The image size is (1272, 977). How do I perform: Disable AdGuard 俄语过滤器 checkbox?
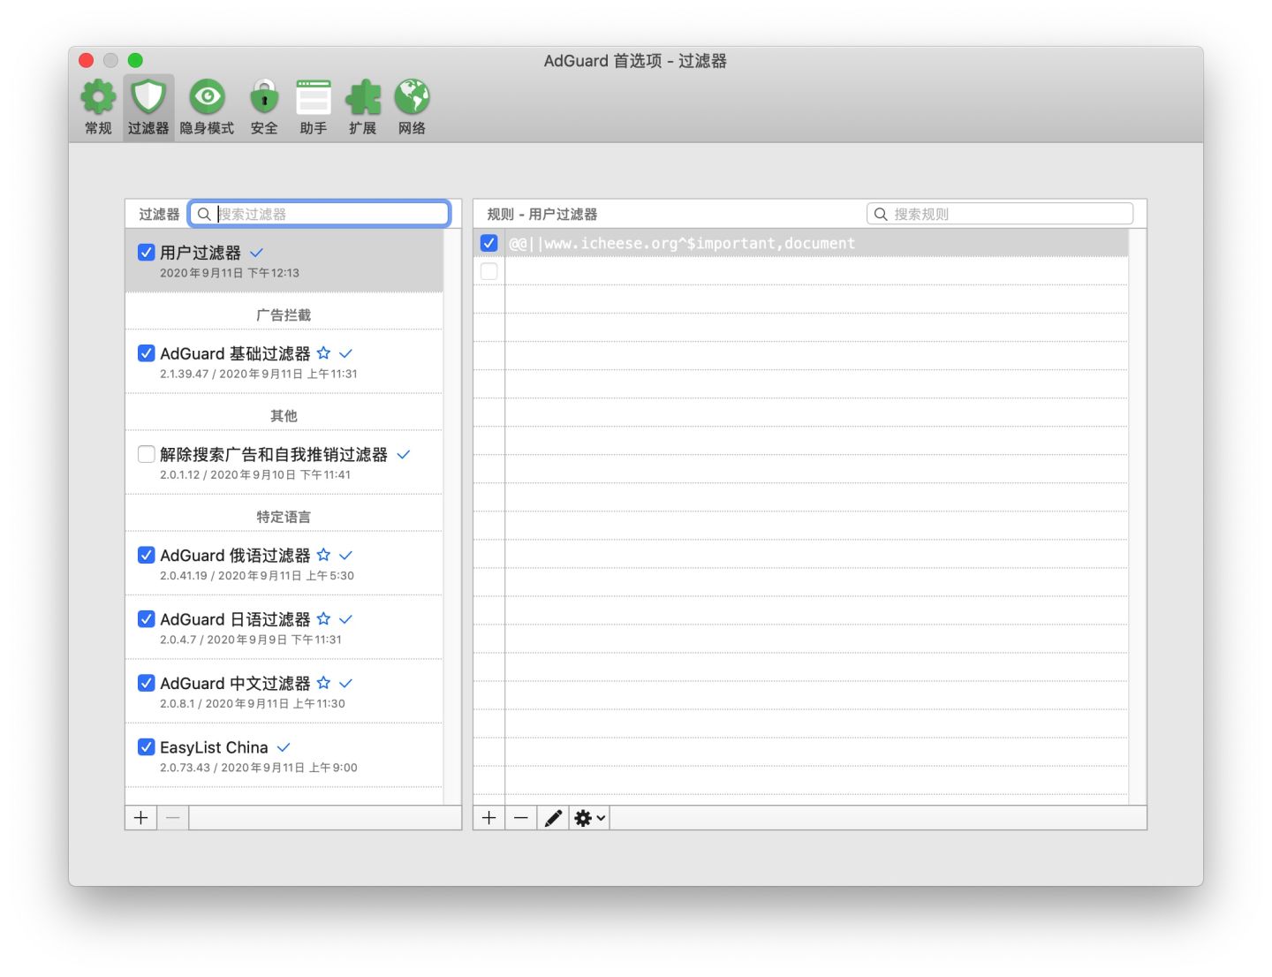[147, 555]
